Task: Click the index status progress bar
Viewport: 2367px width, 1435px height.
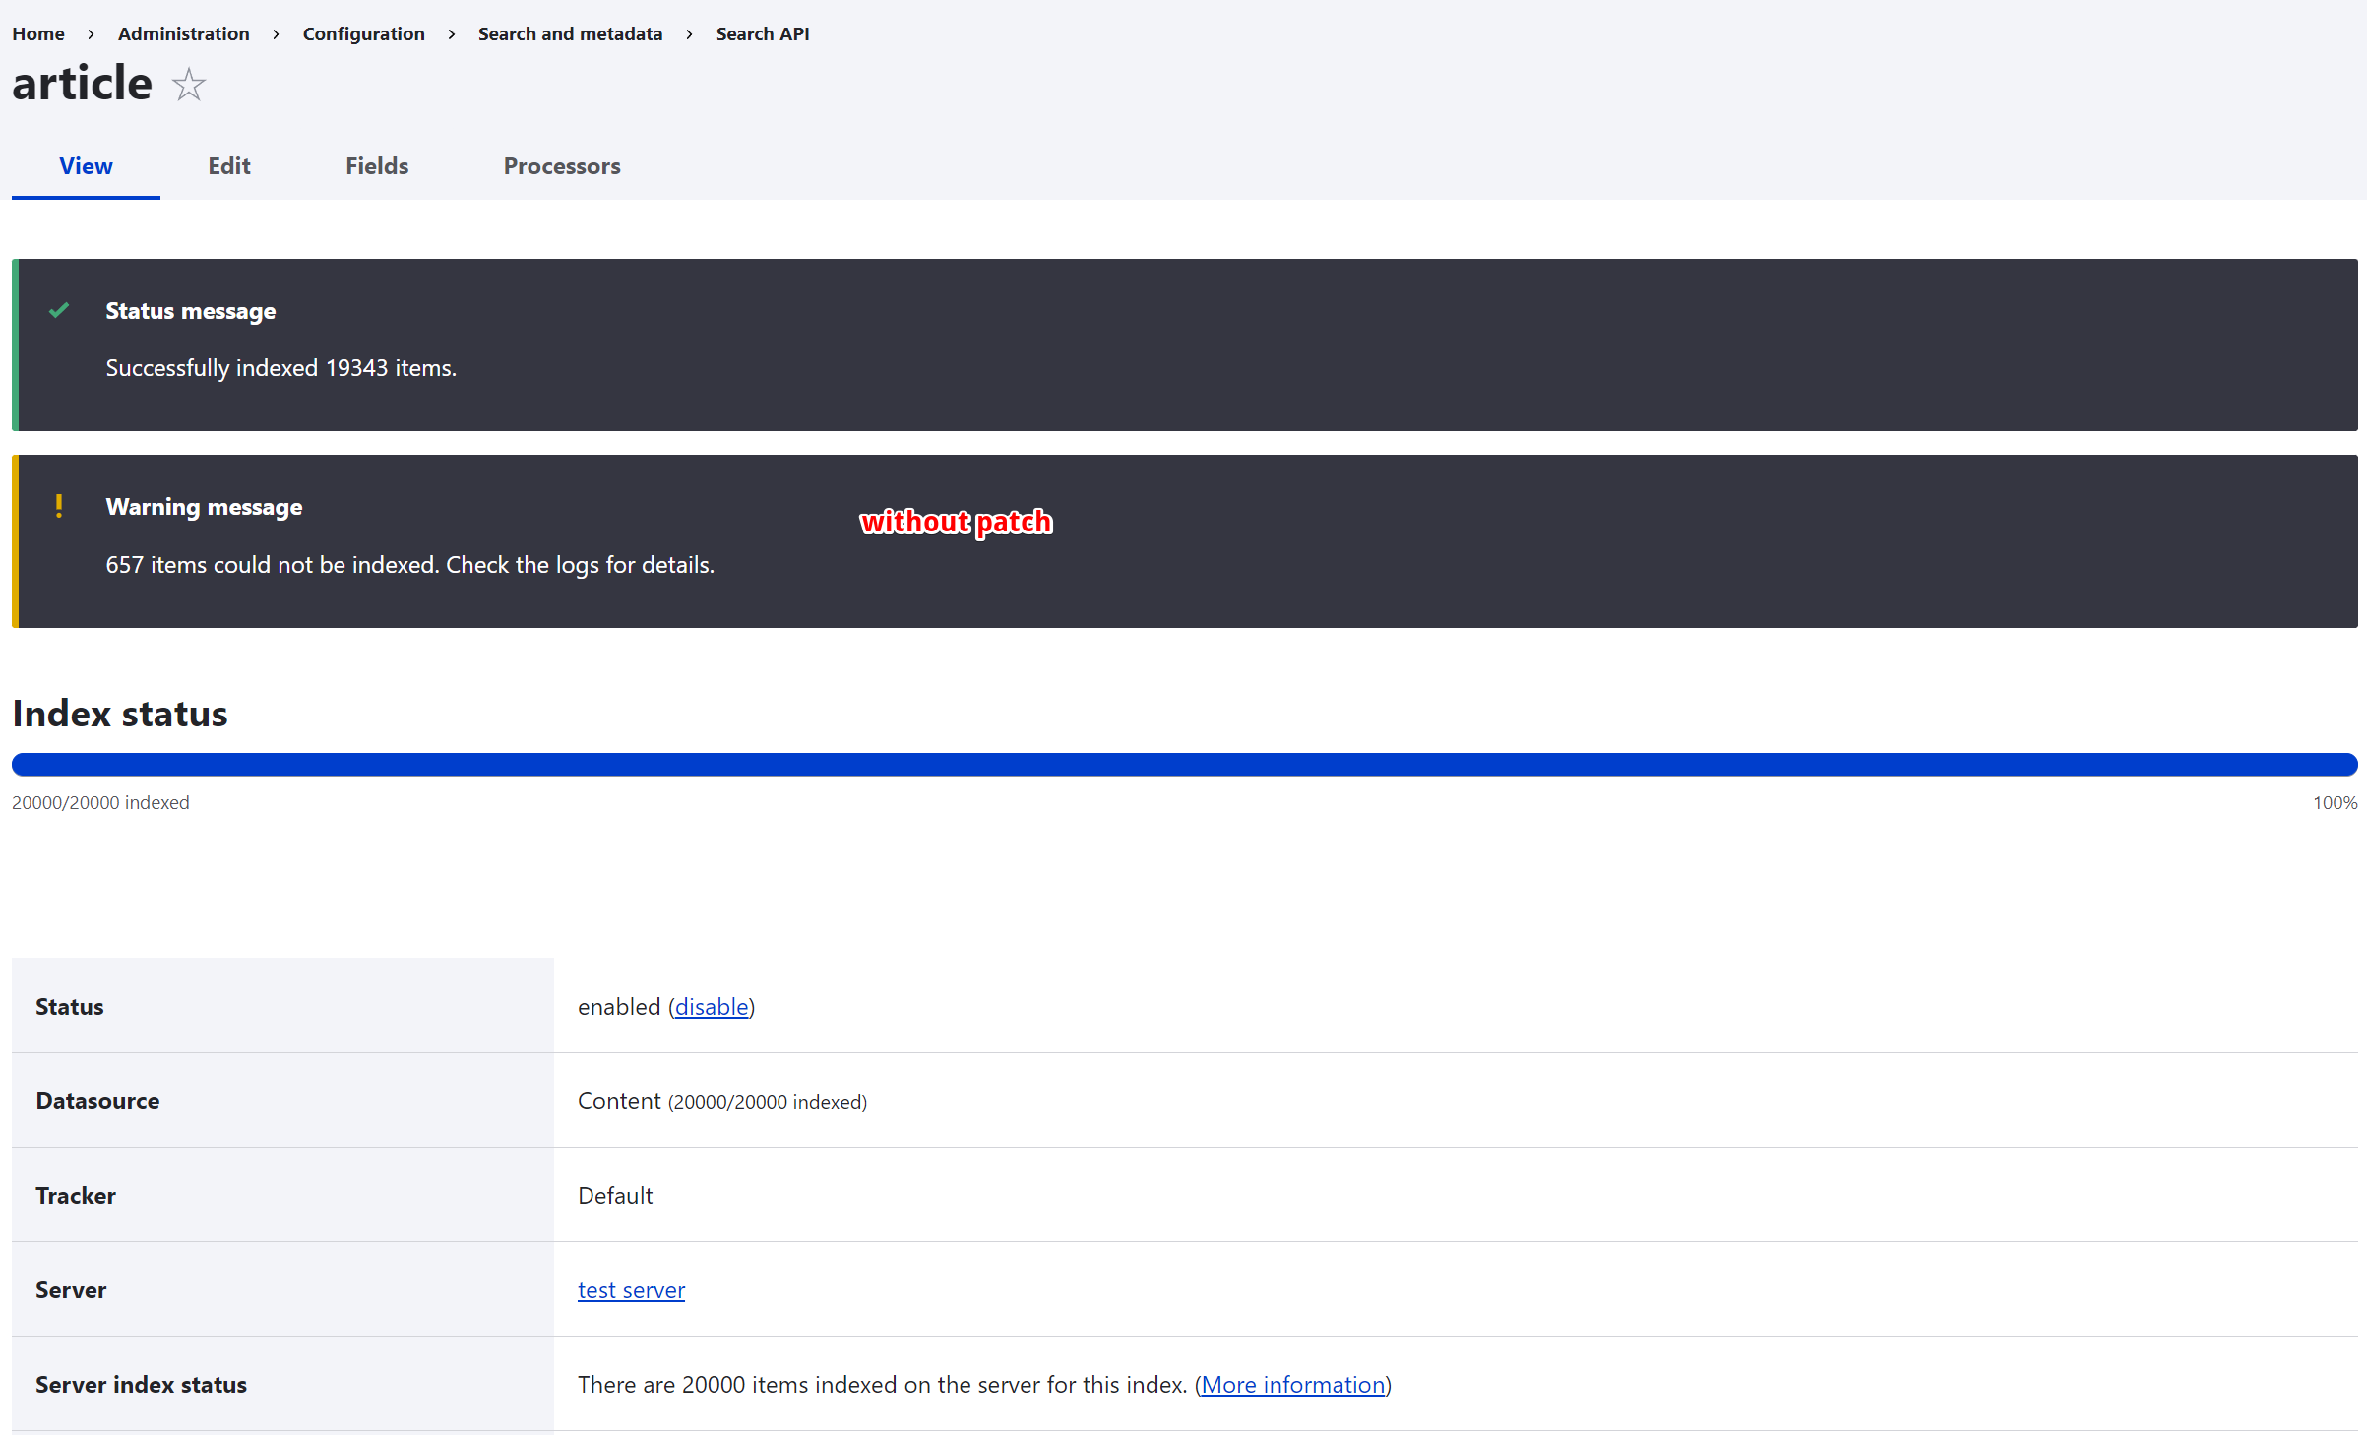Action: point(1184,765)
